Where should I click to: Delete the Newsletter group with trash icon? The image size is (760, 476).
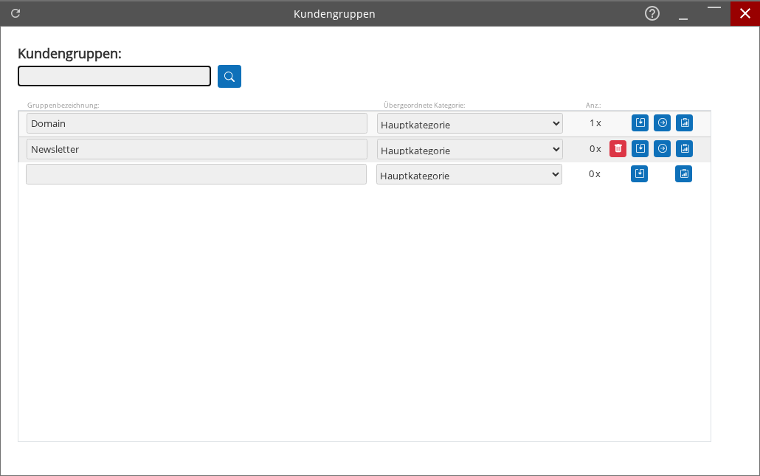[x=618, y=149]
